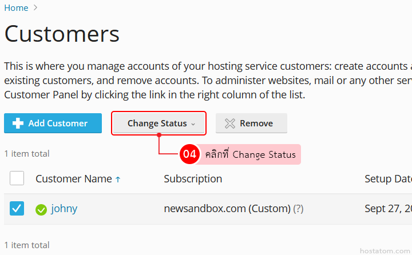Sort by the Setup Date column header
412x255 pixels.
point(387,179)
